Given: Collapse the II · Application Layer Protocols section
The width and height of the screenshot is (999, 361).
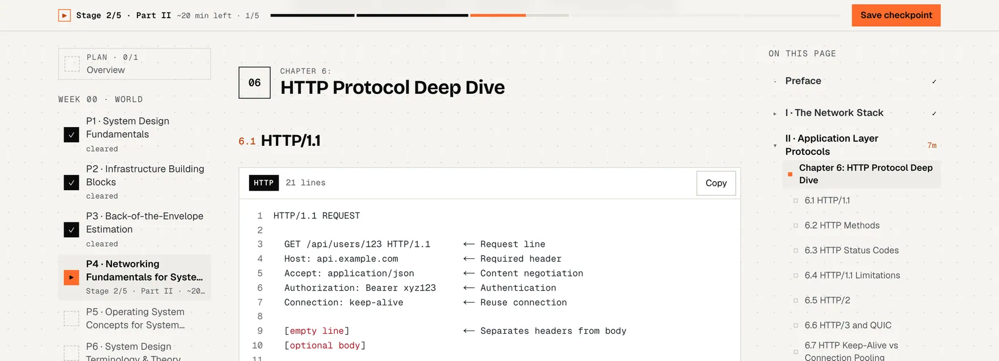Looking at the screenshot, I should 775,145.
